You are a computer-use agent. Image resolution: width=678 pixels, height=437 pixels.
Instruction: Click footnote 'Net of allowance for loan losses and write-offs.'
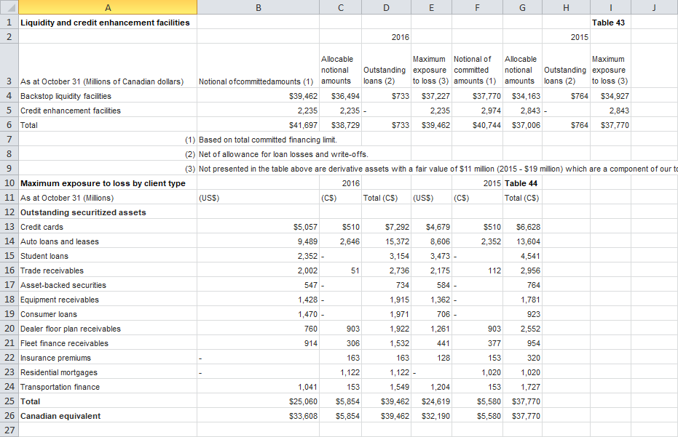click(x=283, y=154)
